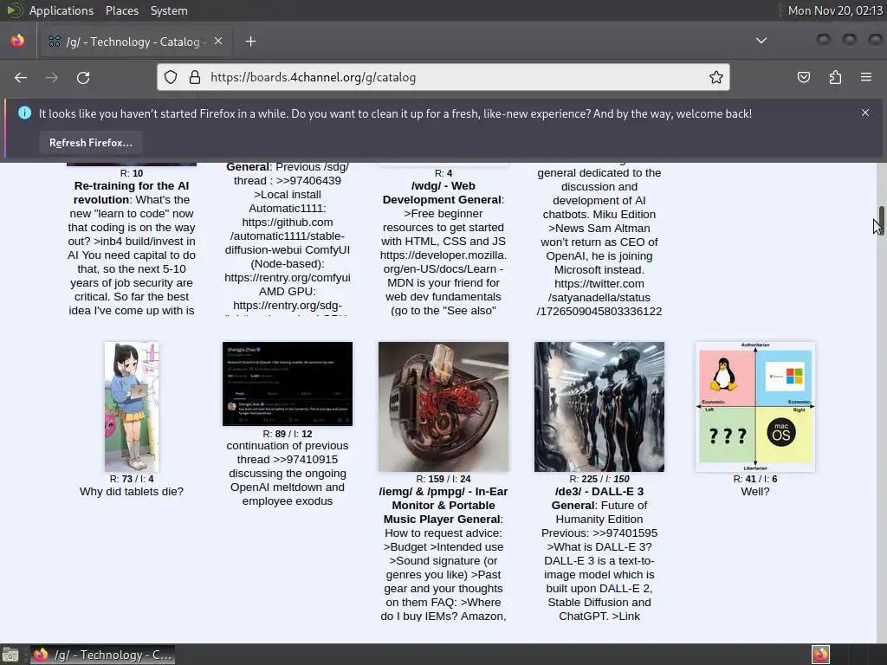Open the anime girl tablet thread thumbnail

[132, 407]
